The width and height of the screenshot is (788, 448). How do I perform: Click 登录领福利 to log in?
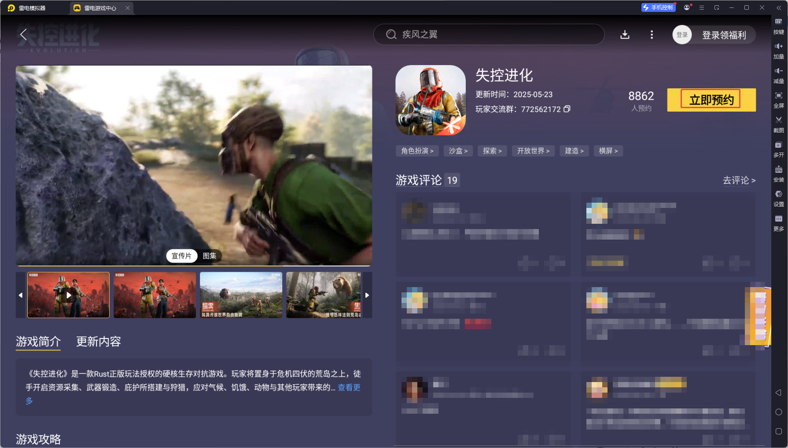pos(724,35)
